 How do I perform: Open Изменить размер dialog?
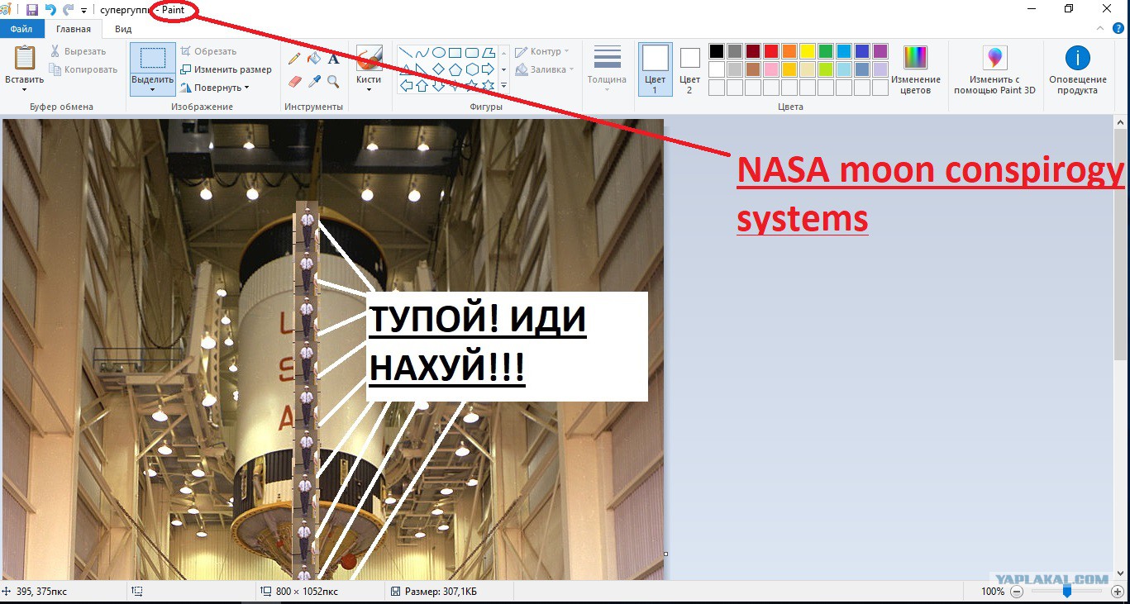tap(226, 69)
